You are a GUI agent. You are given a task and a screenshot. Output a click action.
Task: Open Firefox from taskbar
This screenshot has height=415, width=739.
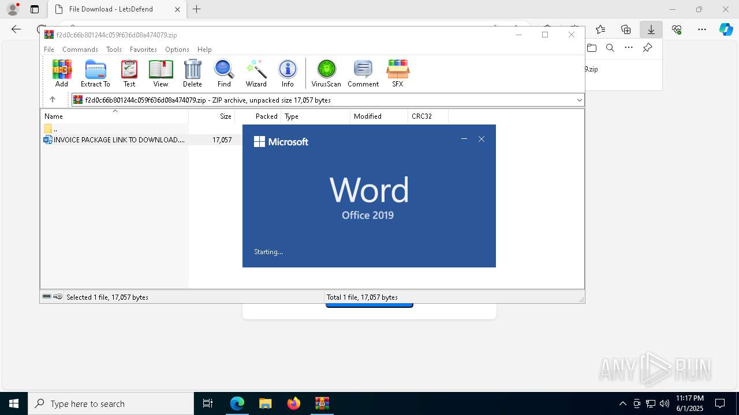point(294,403)
